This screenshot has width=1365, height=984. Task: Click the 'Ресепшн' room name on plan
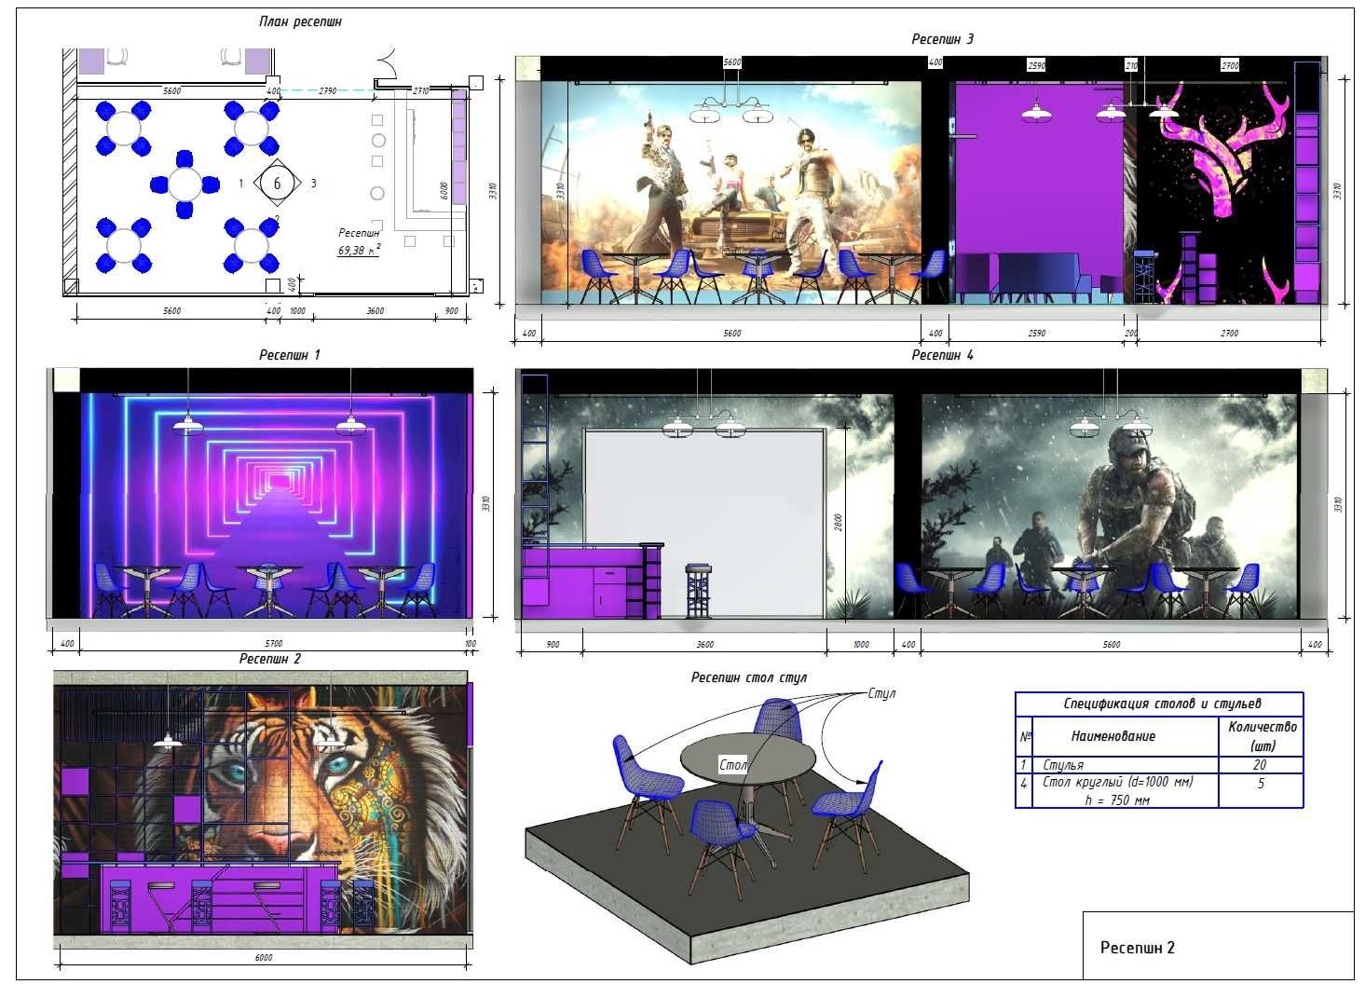[x=359, y=233]
